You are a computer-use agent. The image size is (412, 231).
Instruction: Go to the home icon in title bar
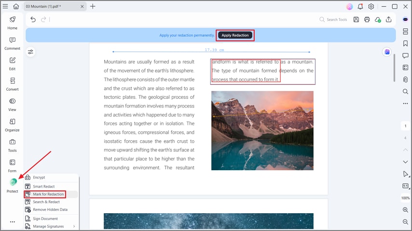(16, 6)
